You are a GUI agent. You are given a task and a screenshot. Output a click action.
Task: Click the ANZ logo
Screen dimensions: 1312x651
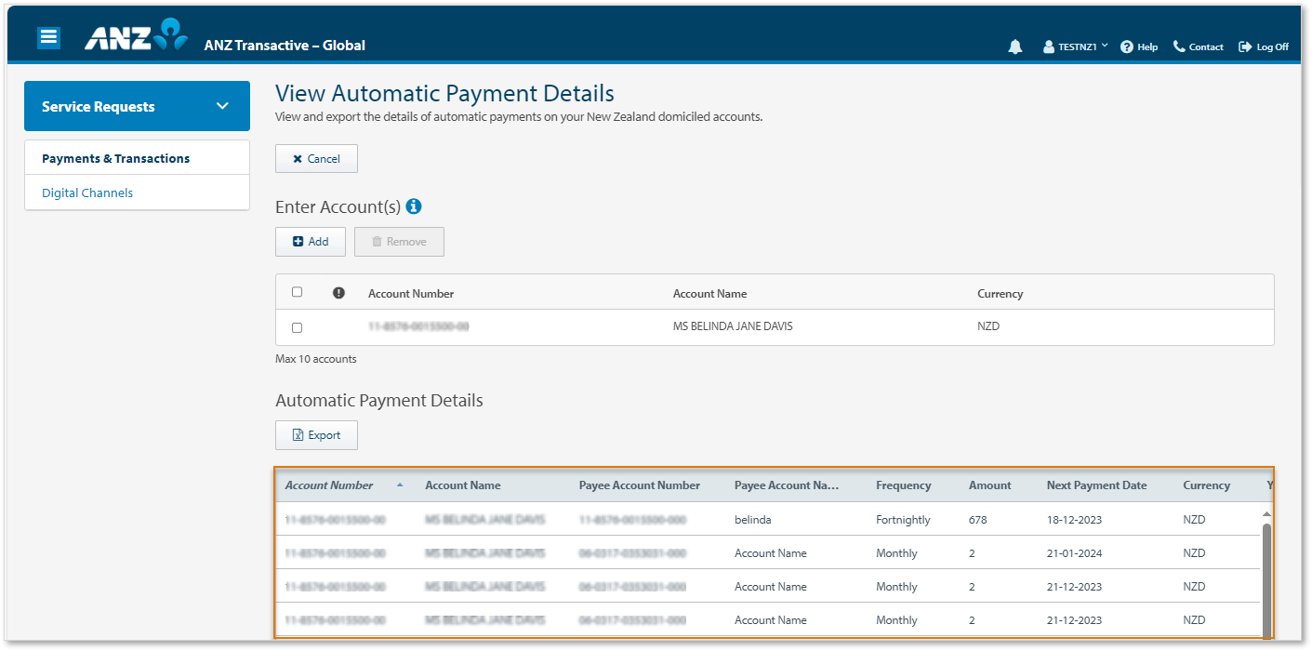click(x=130, y=35)
